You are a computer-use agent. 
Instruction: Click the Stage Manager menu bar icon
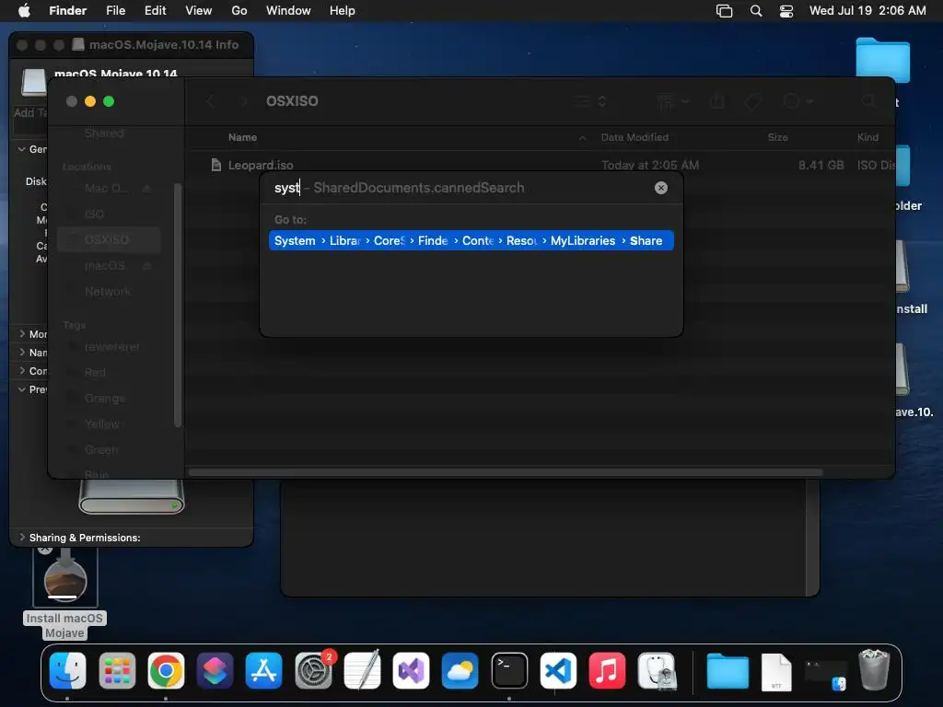point(724,11)
